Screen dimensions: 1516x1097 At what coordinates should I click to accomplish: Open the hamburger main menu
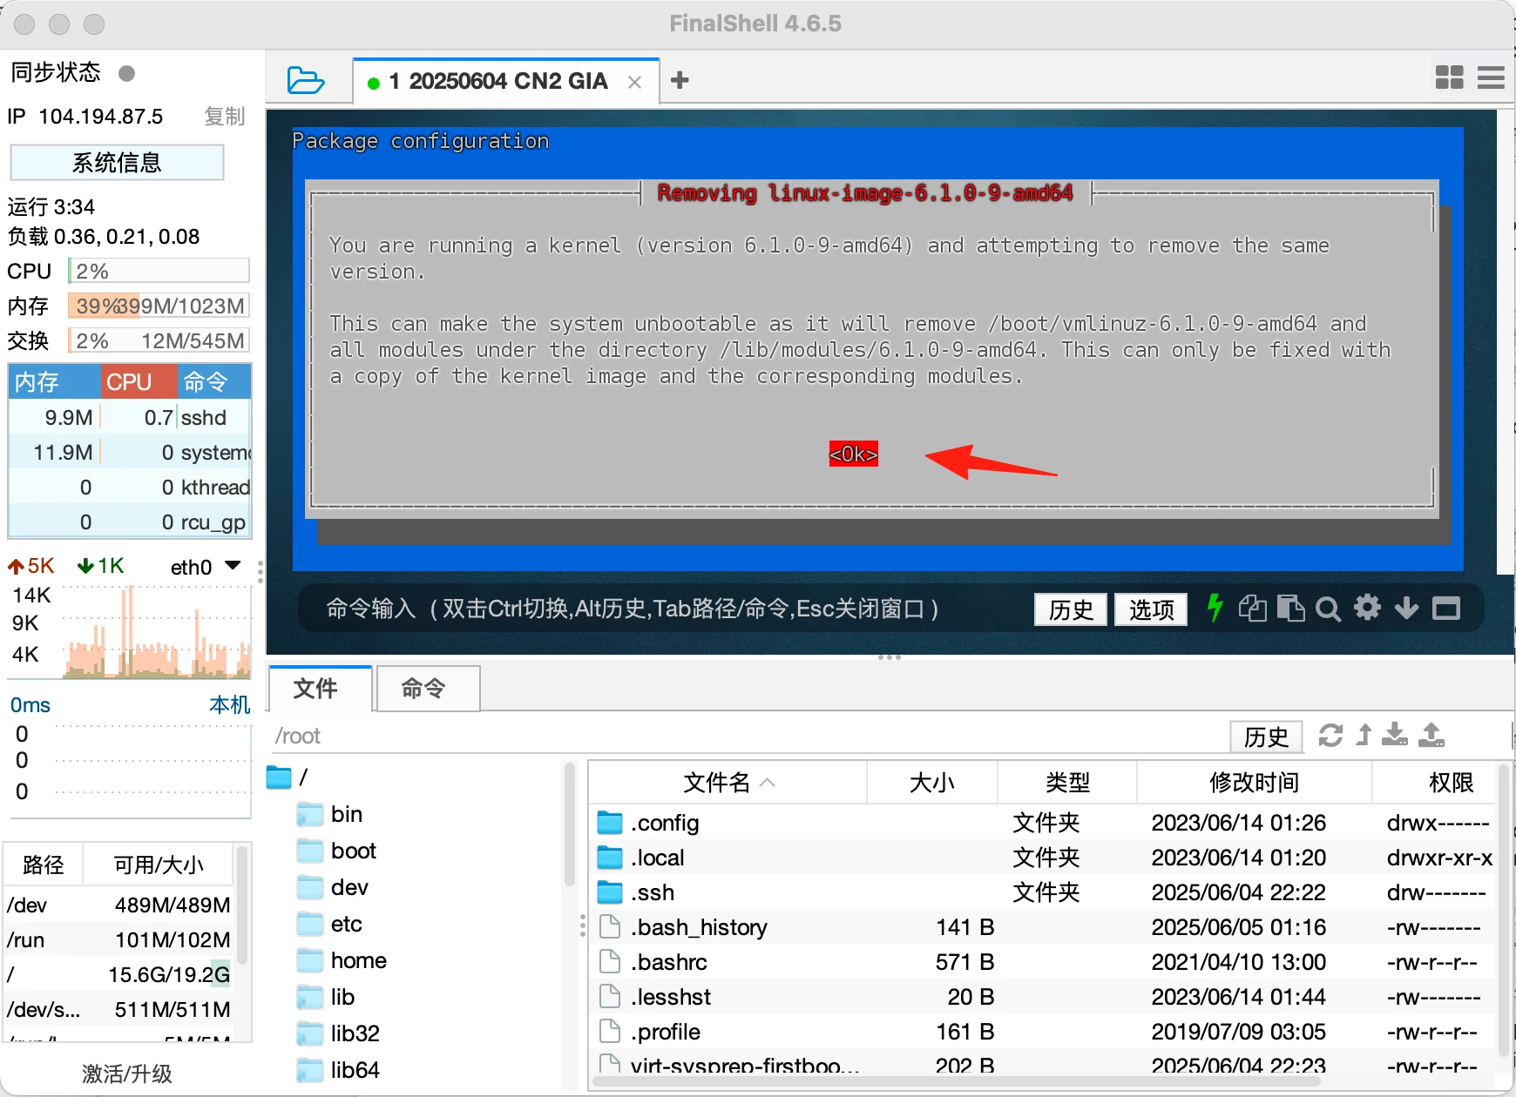[1491, 77]
